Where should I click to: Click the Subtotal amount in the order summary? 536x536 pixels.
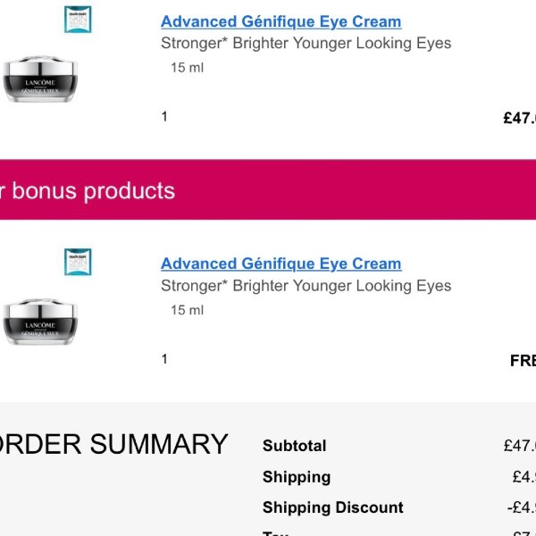[519, 446]
